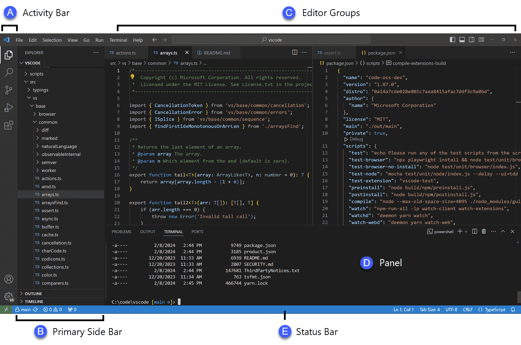521x345 pixels.
Task: Open the Selection menu
Action: coord(52,40)
